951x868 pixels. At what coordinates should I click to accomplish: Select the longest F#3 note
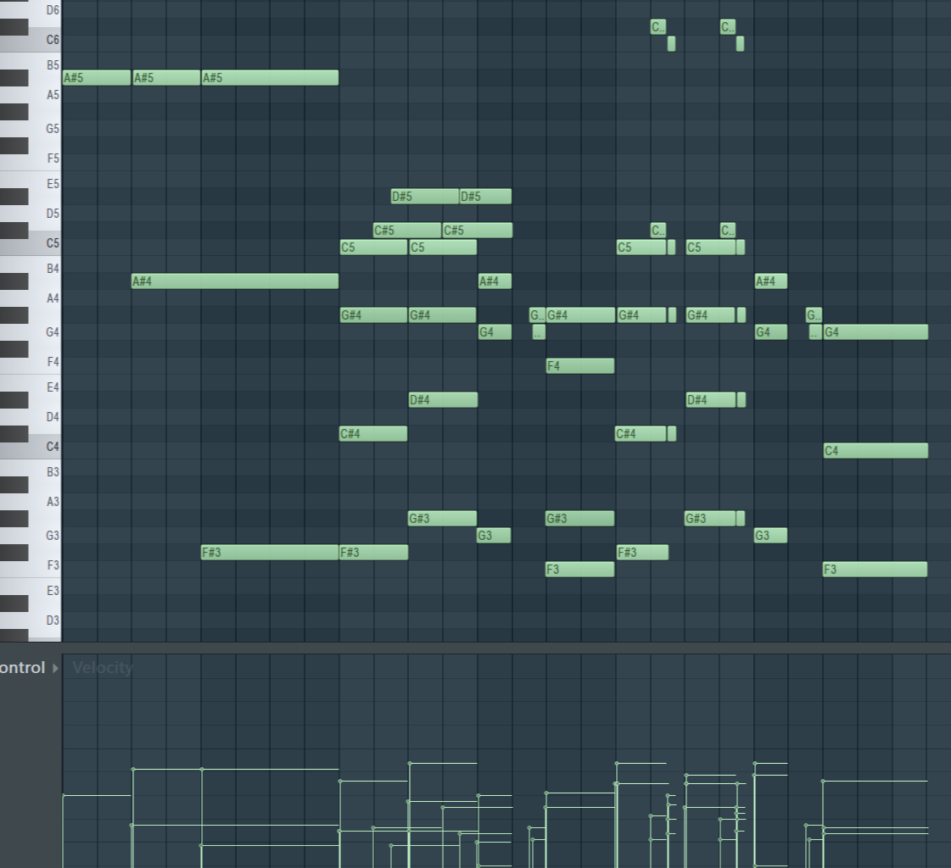pos(270,552)
